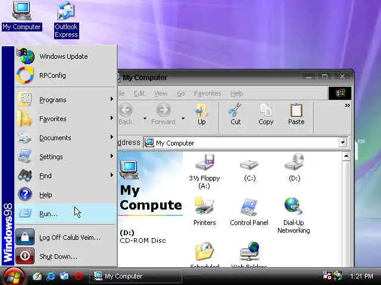This screenshot has height=285, width=381.
Task: Click the Cut scissors button
Action: click(x=235, y=114)
